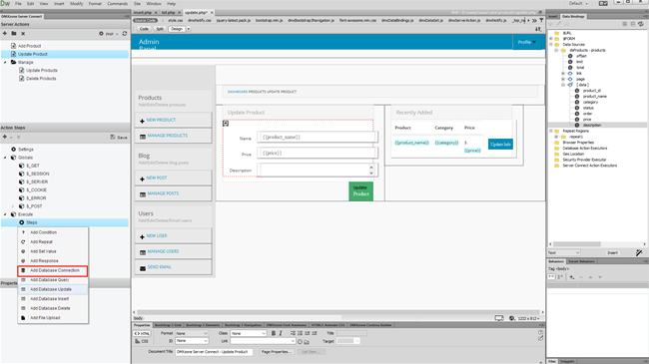Screen dimensions: 649x364
Task: Click the Italic formatting icon
Action: click(281, 333)
